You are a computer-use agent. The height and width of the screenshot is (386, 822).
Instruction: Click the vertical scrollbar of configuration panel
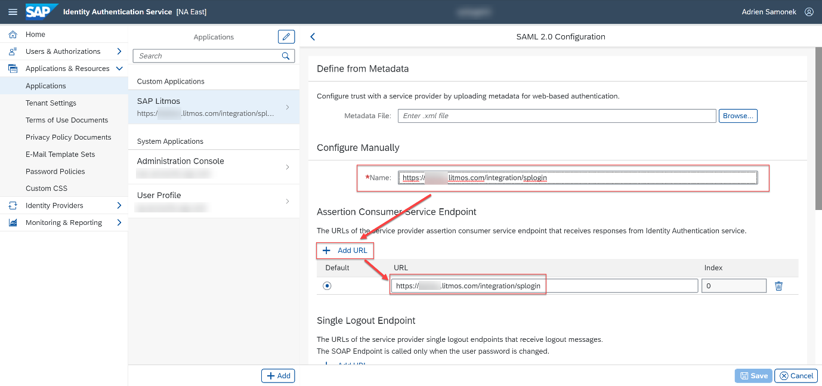click(818, 128)
